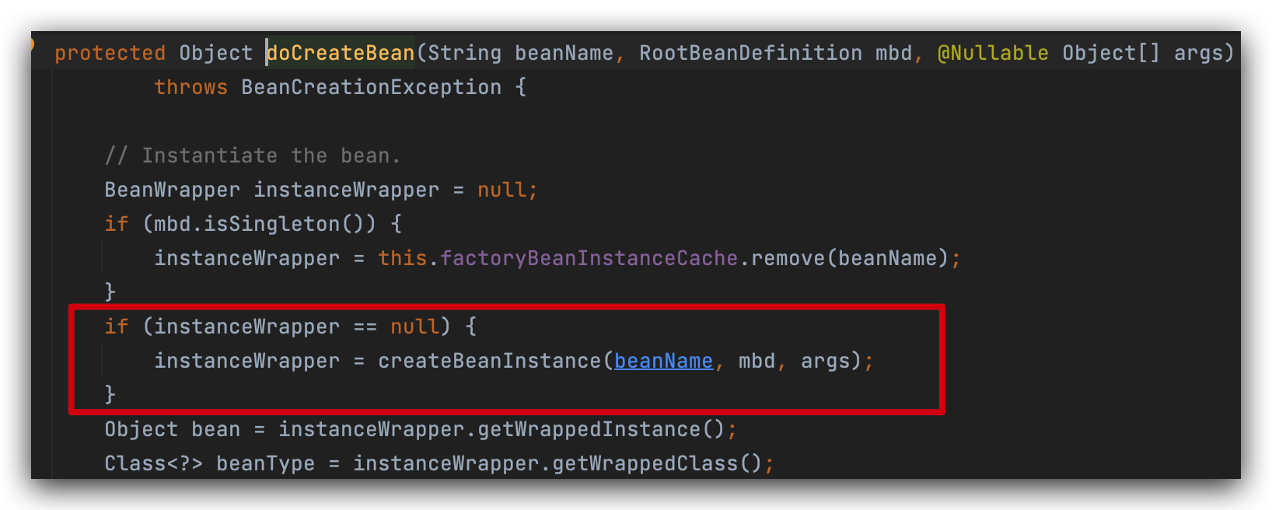Follow the underlined beanName link
This screenshot has height=510, width=1272.
tap(663, 361)
